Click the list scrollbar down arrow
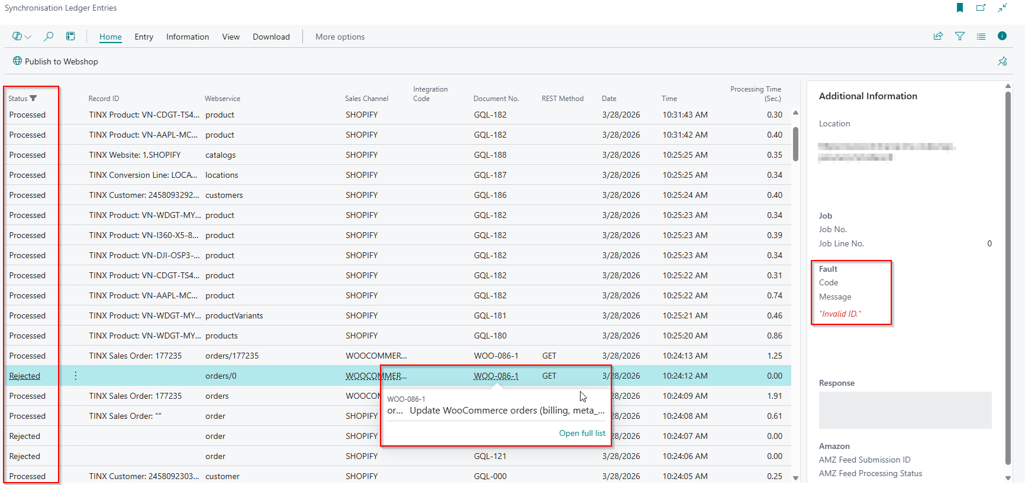The image size is (1025, 485). [795, 478]
